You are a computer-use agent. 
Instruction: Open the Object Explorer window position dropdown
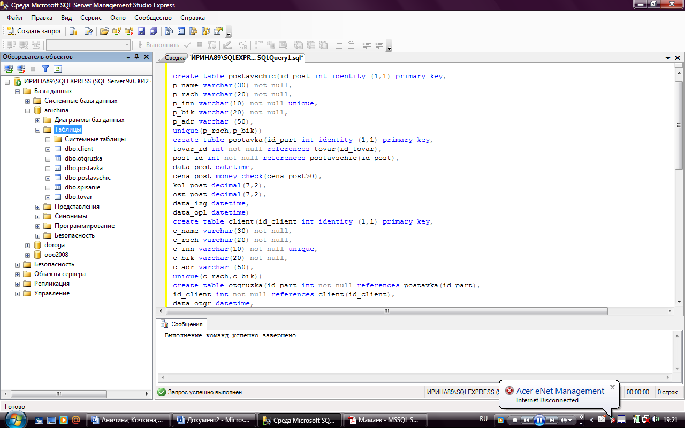coord(128,57)
